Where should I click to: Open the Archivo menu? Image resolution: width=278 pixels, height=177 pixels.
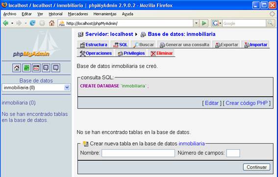(10, 14)
